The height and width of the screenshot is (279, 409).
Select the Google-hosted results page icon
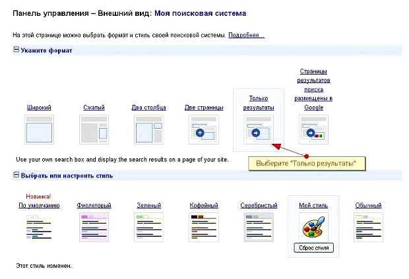click(313, 128)
